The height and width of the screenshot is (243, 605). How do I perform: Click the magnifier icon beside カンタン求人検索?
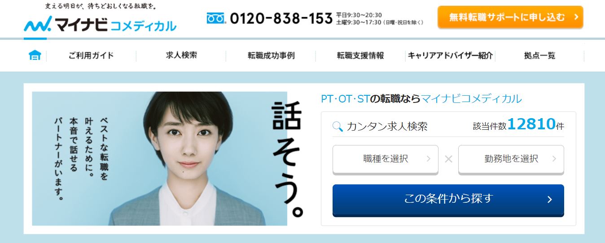coord(338,126)
